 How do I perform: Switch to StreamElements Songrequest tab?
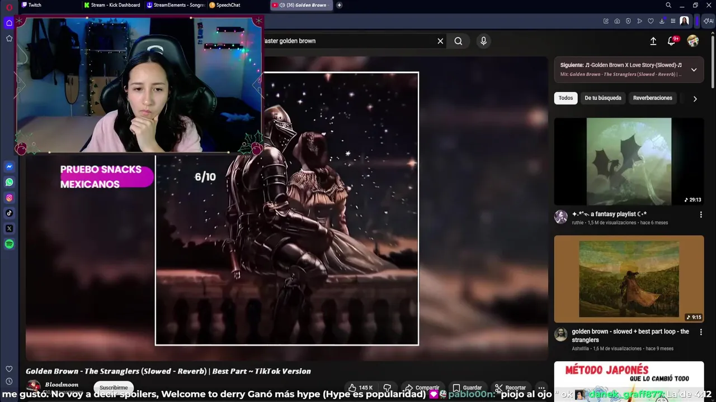[175, 5]
